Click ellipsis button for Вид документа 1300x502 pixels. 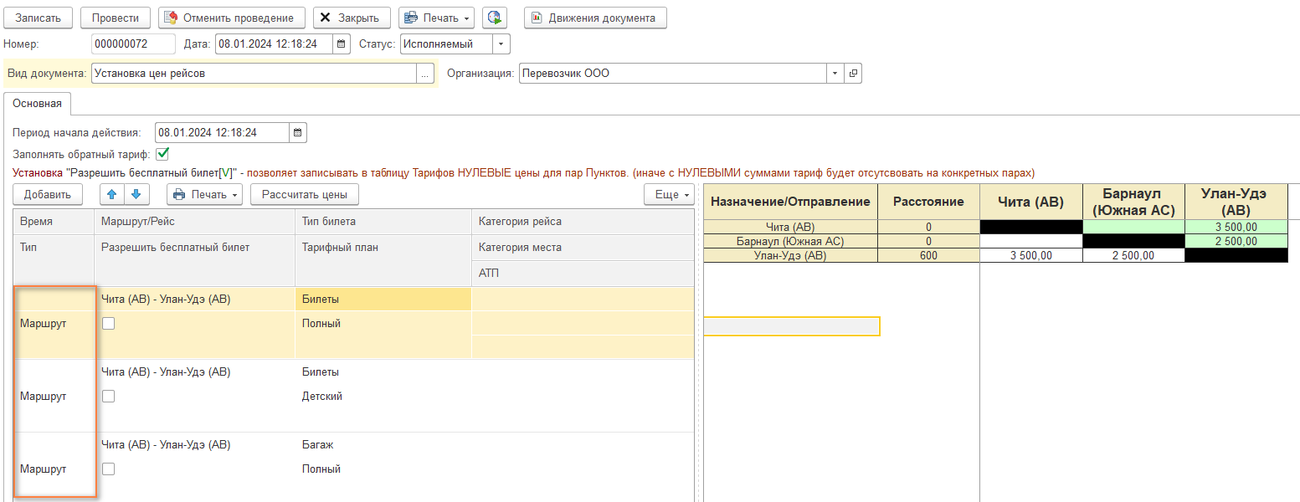pyautogui.click(x=426, y=74)
